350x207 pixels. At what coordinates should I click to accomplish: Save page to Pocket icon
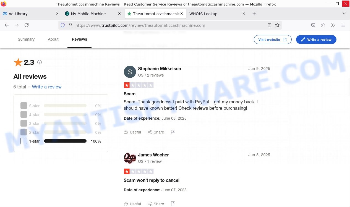[x=313, y=25]
